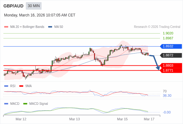Click the 9MA red legend swatch
The image size is (183, 124).
coord(21,86)
